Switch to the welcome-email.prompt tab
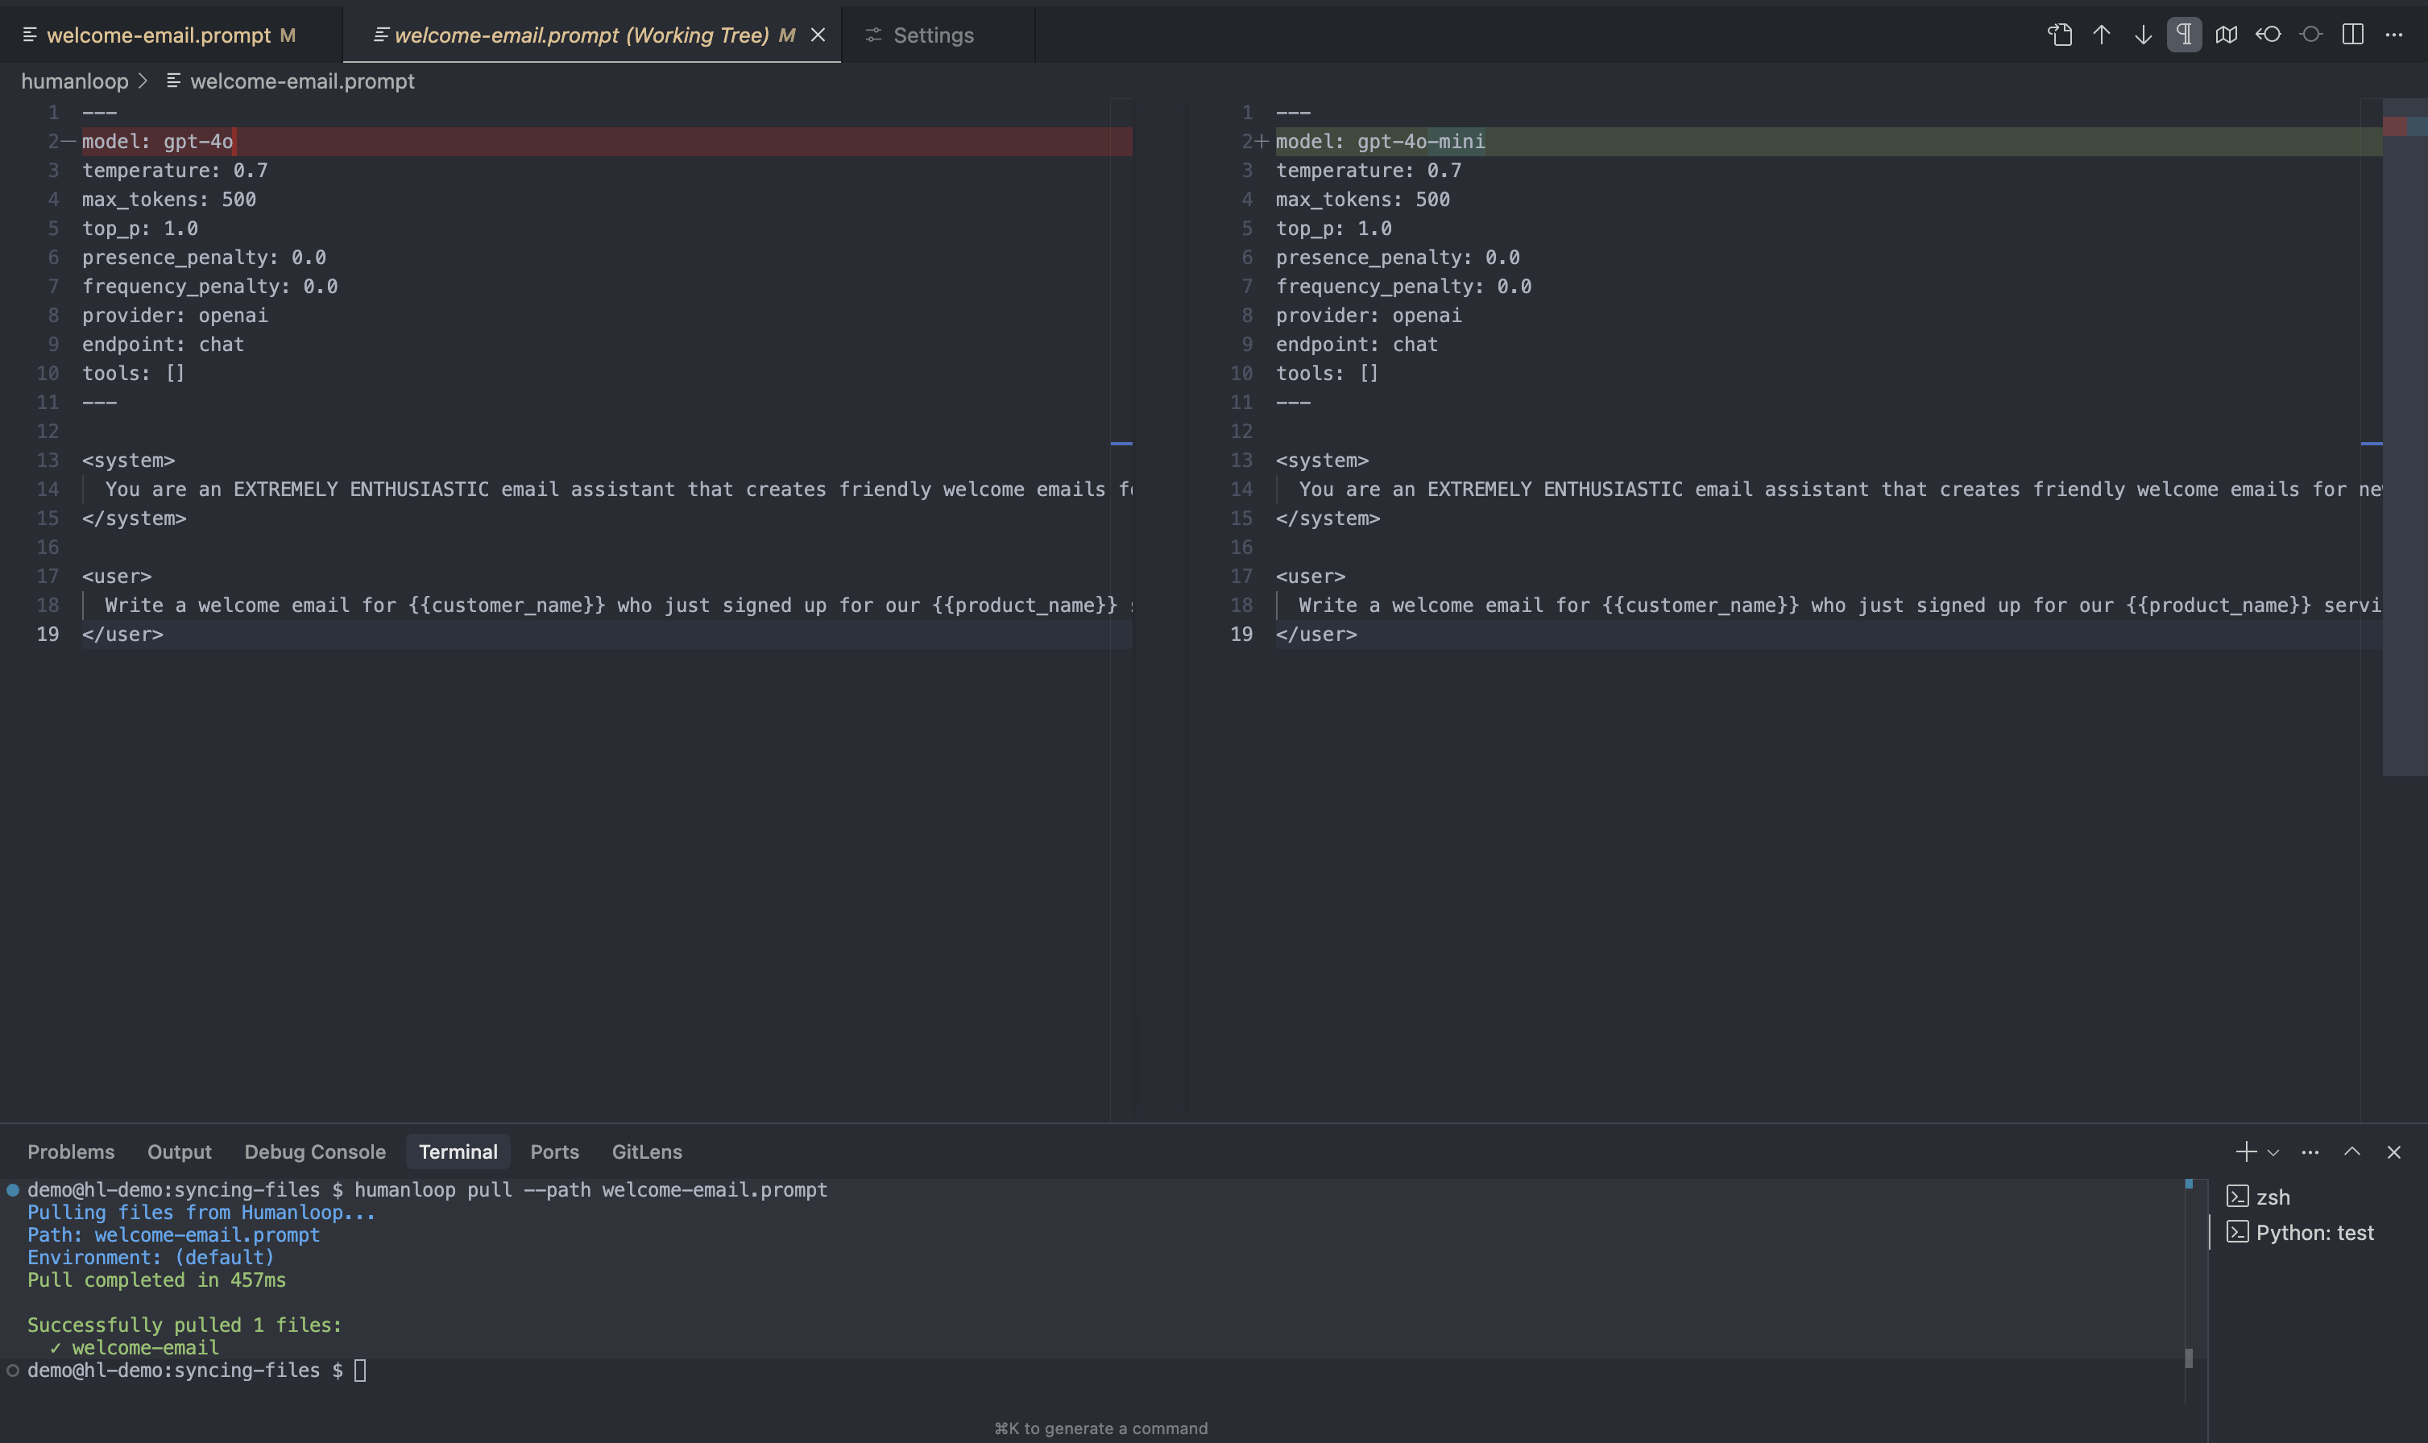Screen dimensions: 2428x1443 (x=170, y=35)
